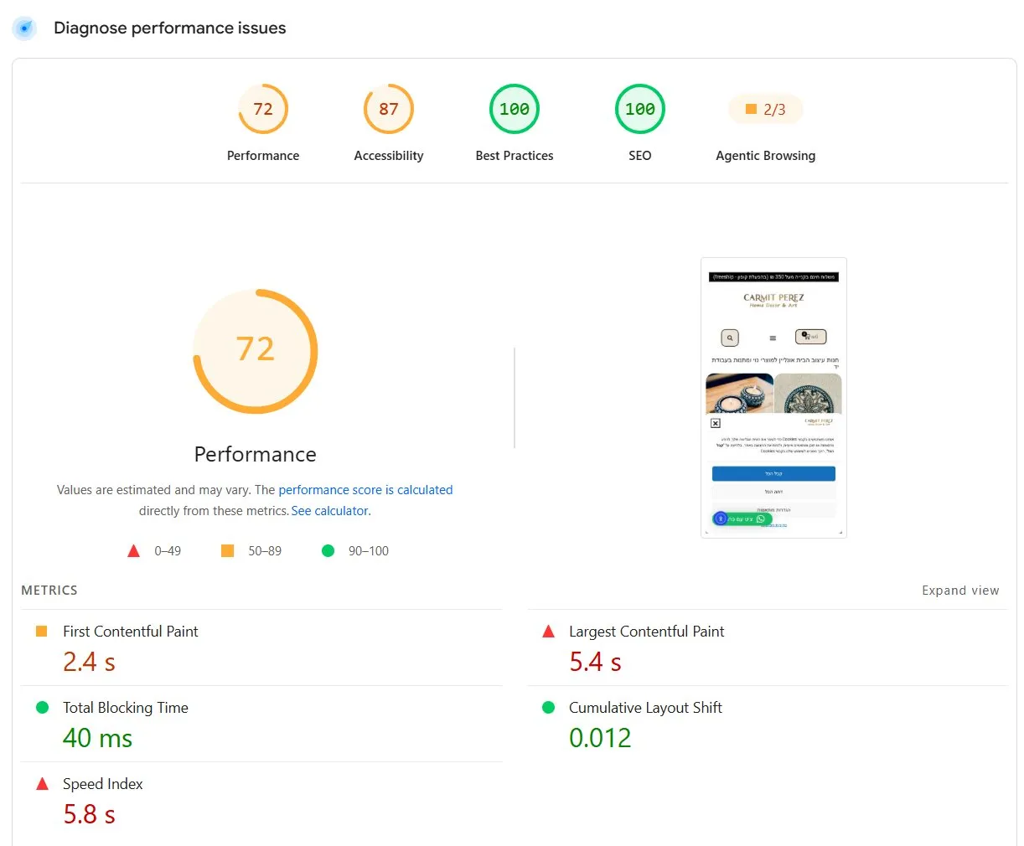Click the METRICS section heading
This screenshot has width=1024, height=846.
tap(49, 591)
